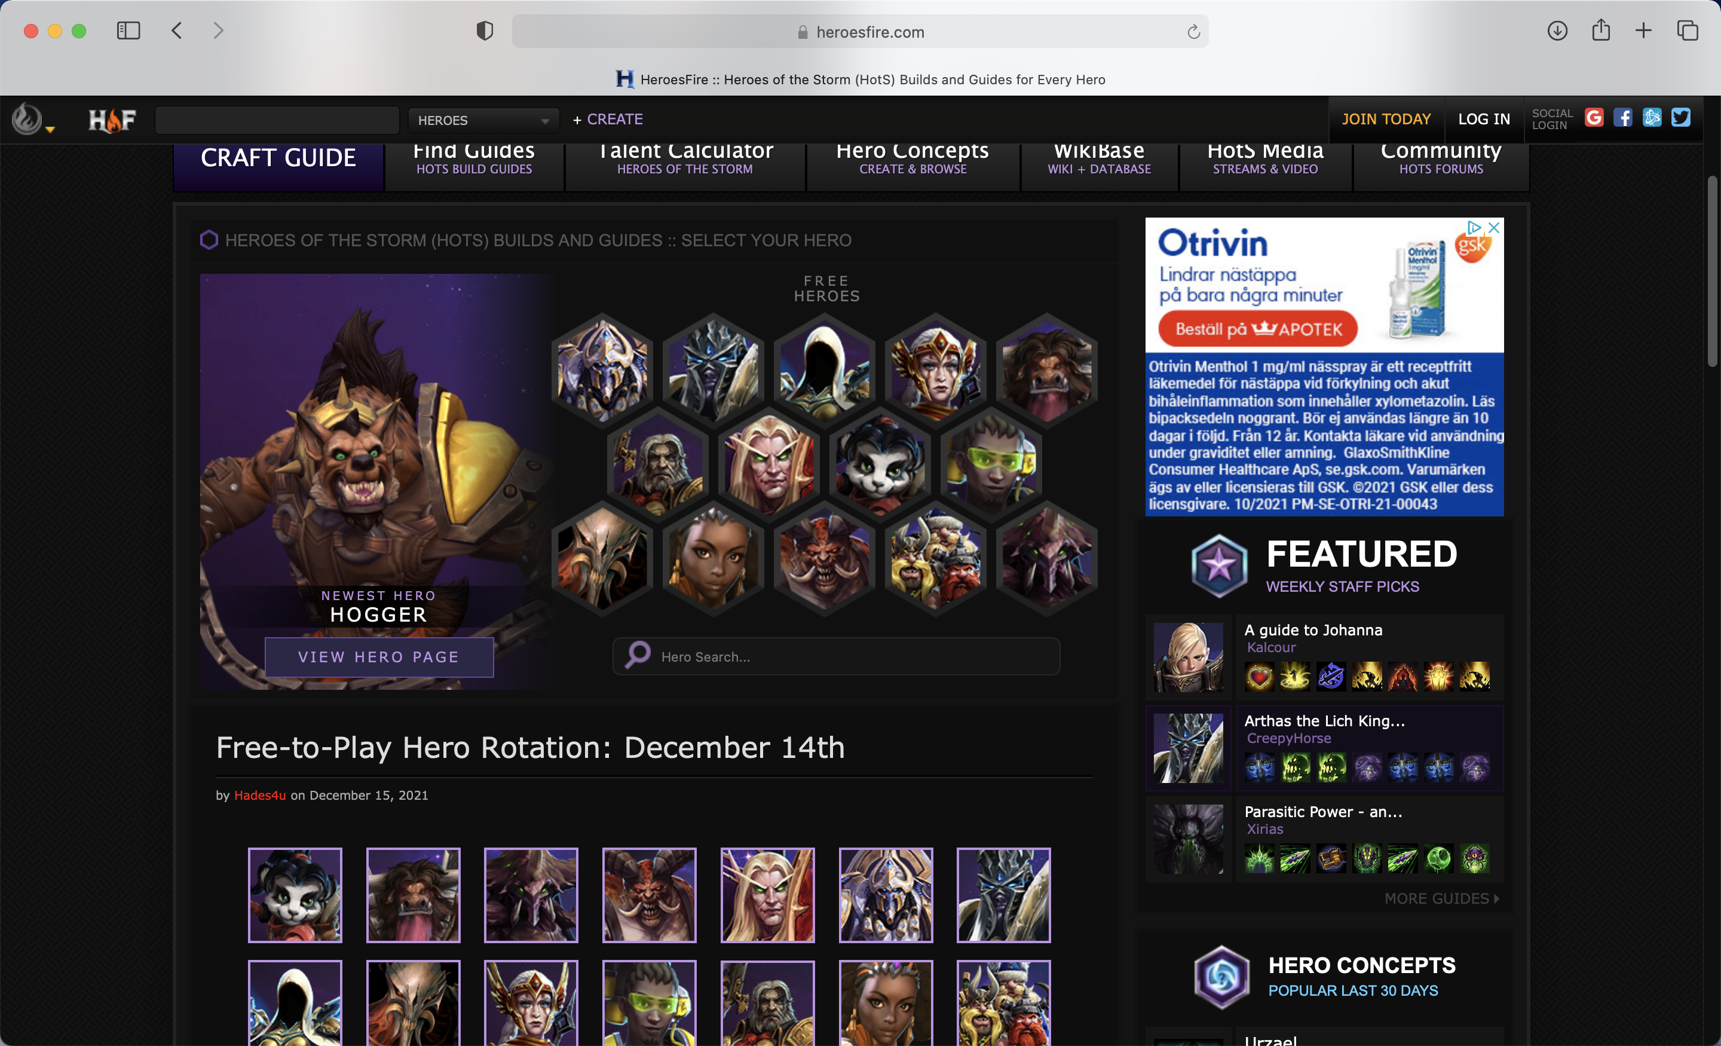Switch to the WikiBase tab
This screenshot has width=1721, height=1046.
[1099, 158]
